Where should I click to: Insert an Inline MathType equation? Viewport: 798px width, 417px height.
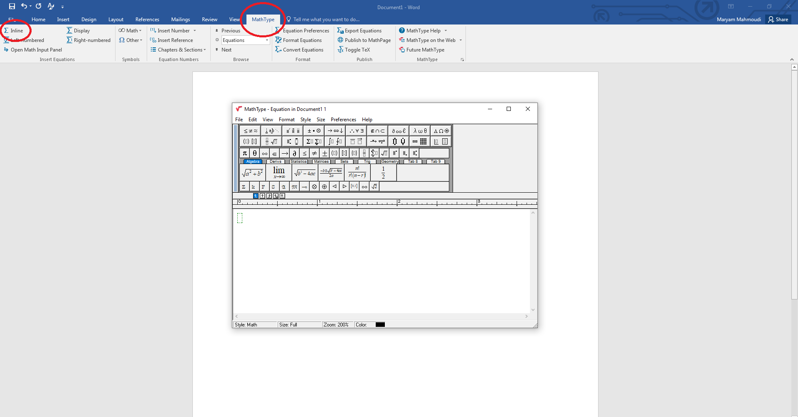(x=13, y=31)
